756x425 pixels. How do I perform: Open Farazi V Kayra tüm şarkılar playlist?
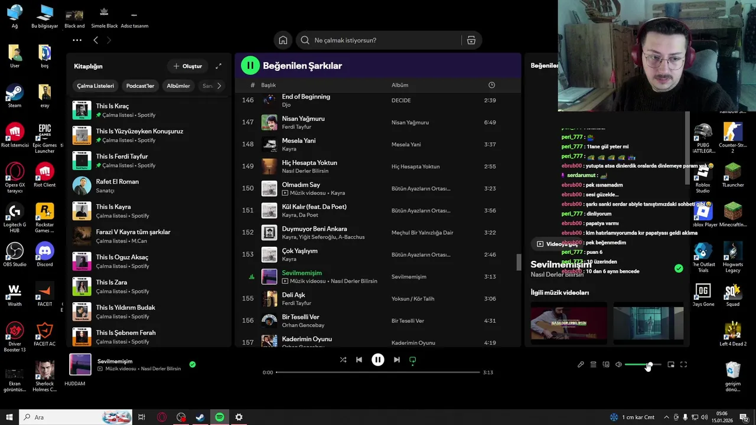[148, 236]
